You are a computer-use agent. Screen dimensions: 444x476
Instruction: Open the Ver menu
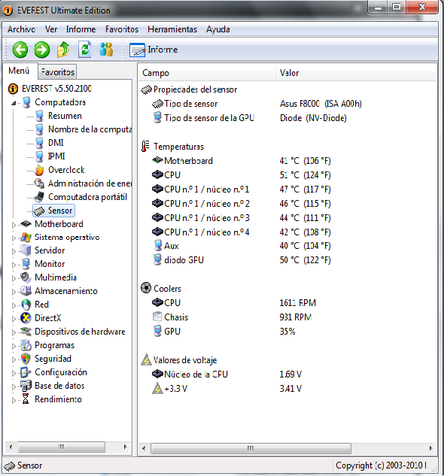(x=51, y=29)
